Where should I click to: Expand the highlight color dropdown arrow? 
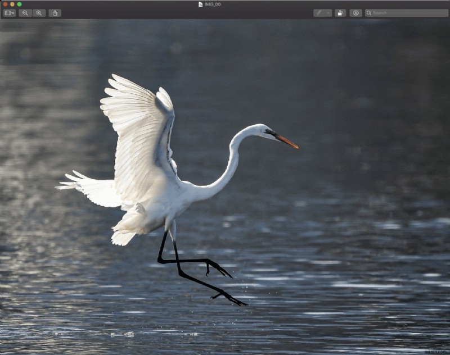(x=328, y=13)
